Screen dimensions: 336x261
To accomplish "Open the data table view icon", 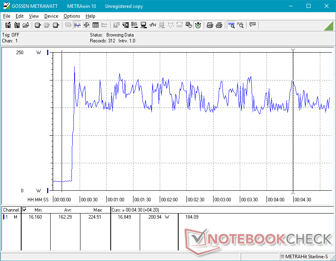I will tap(95, 25).
